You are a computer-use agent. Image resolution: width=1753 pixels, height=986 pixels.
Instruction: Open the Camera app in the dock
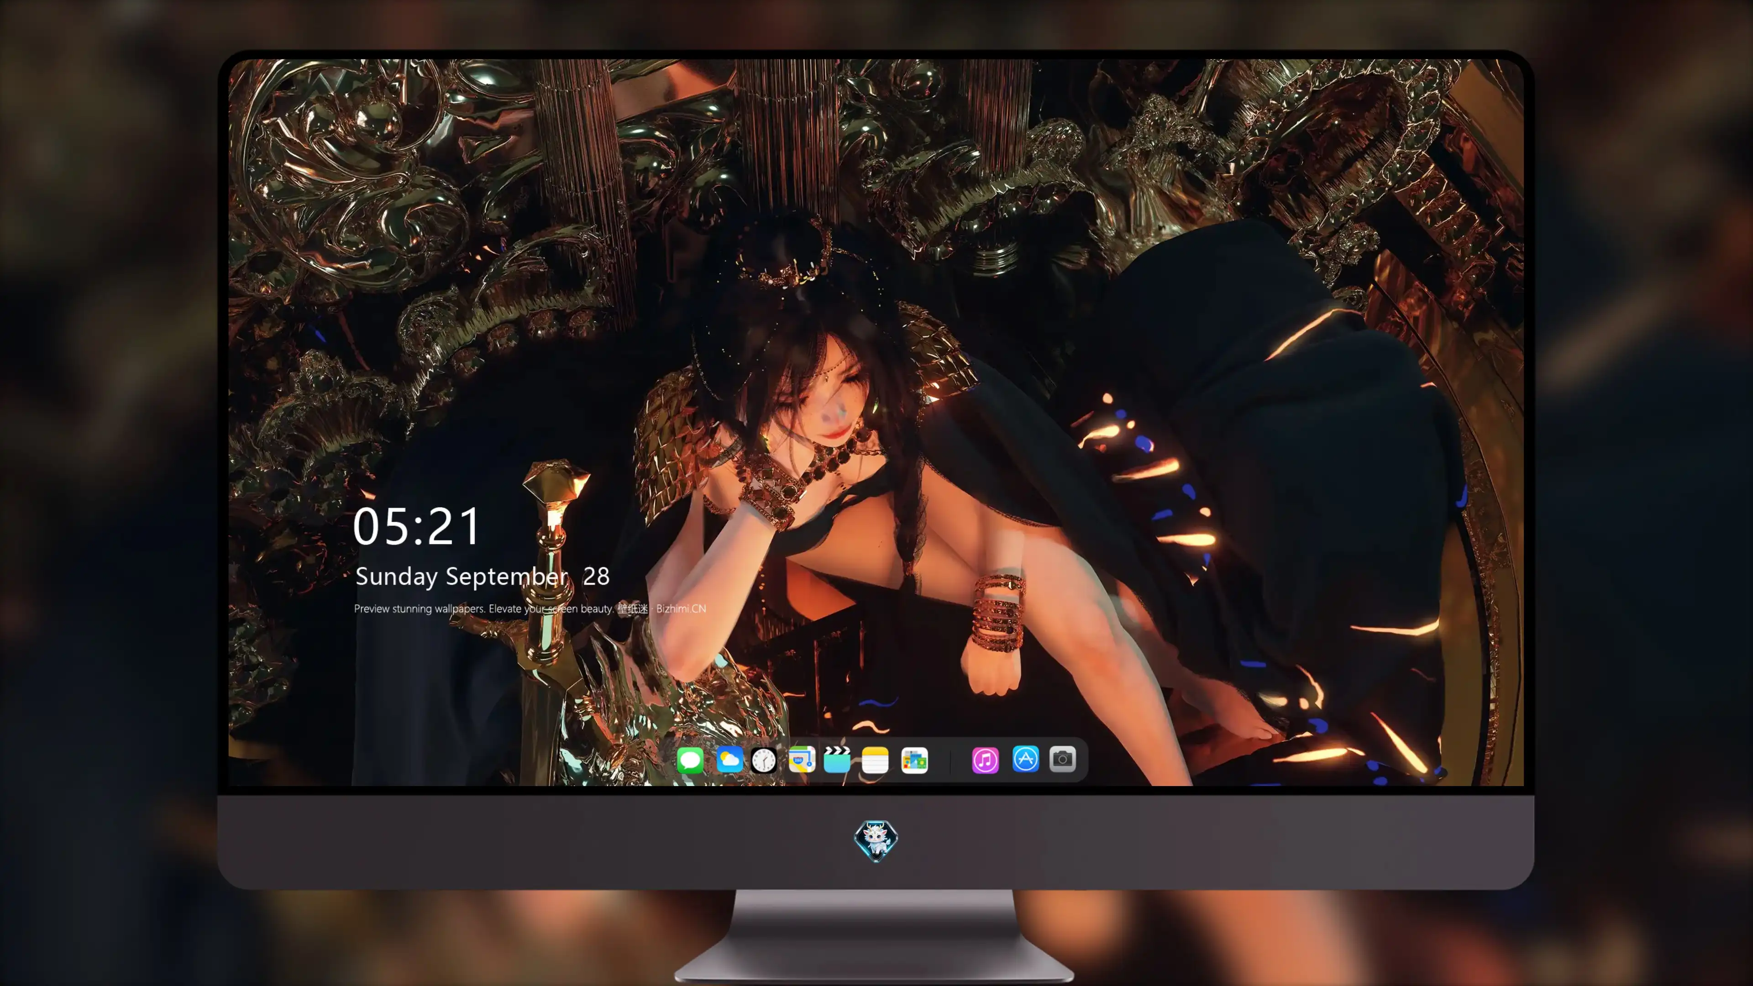[x=1062, y=760]
